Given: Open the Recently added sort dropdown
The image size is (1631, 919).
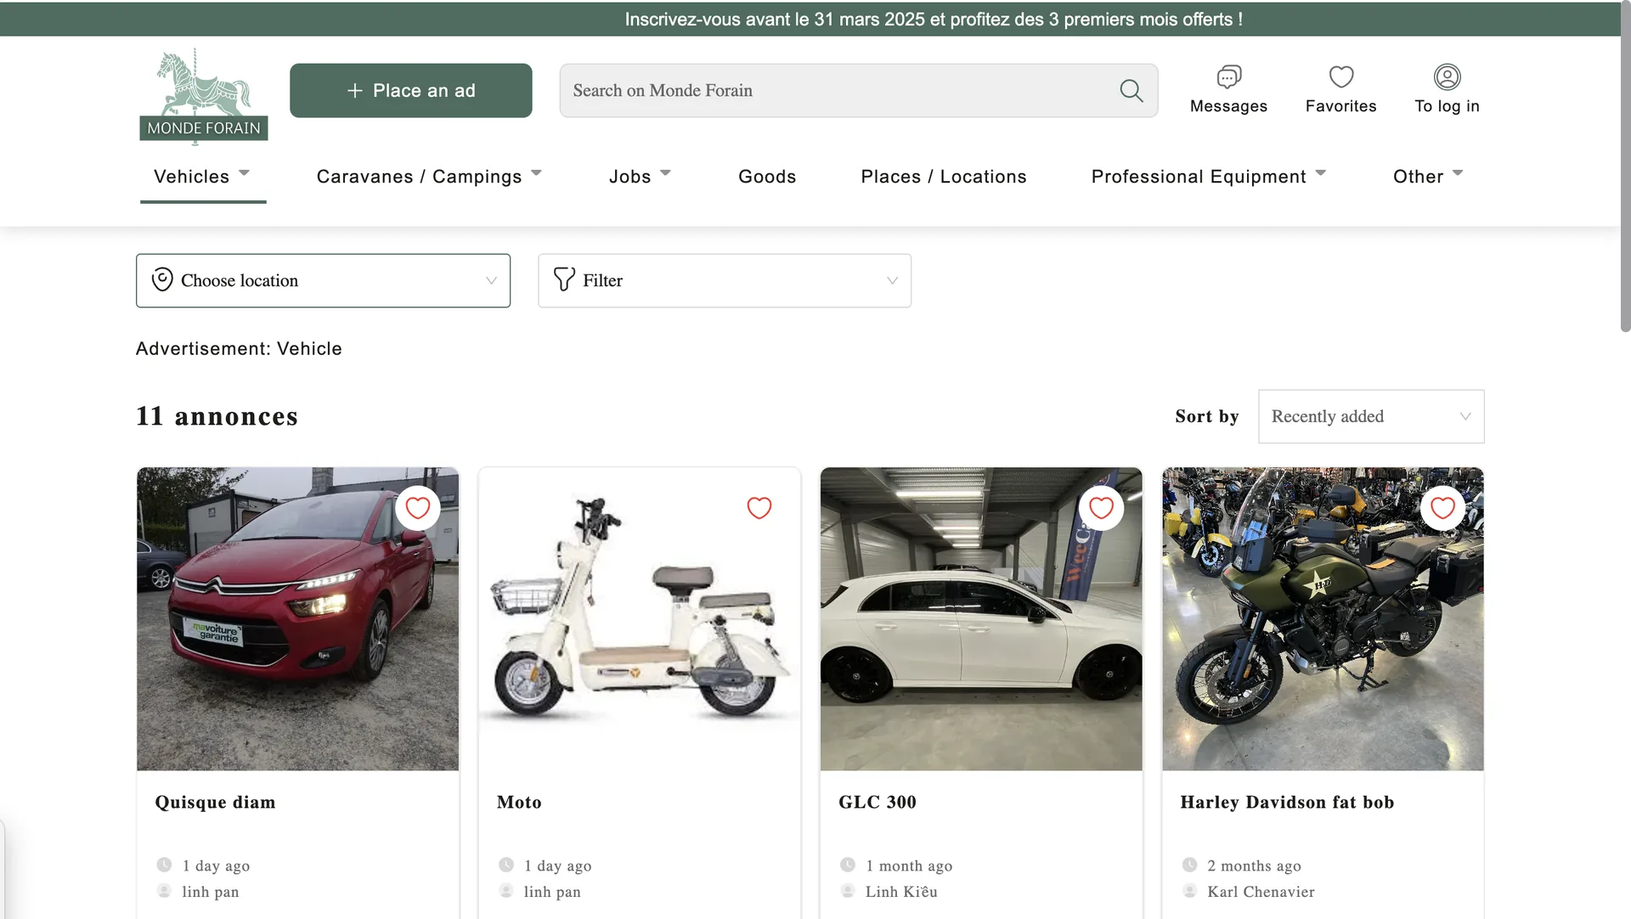Looking at the screenshot, I should (x=1370, y=416).
